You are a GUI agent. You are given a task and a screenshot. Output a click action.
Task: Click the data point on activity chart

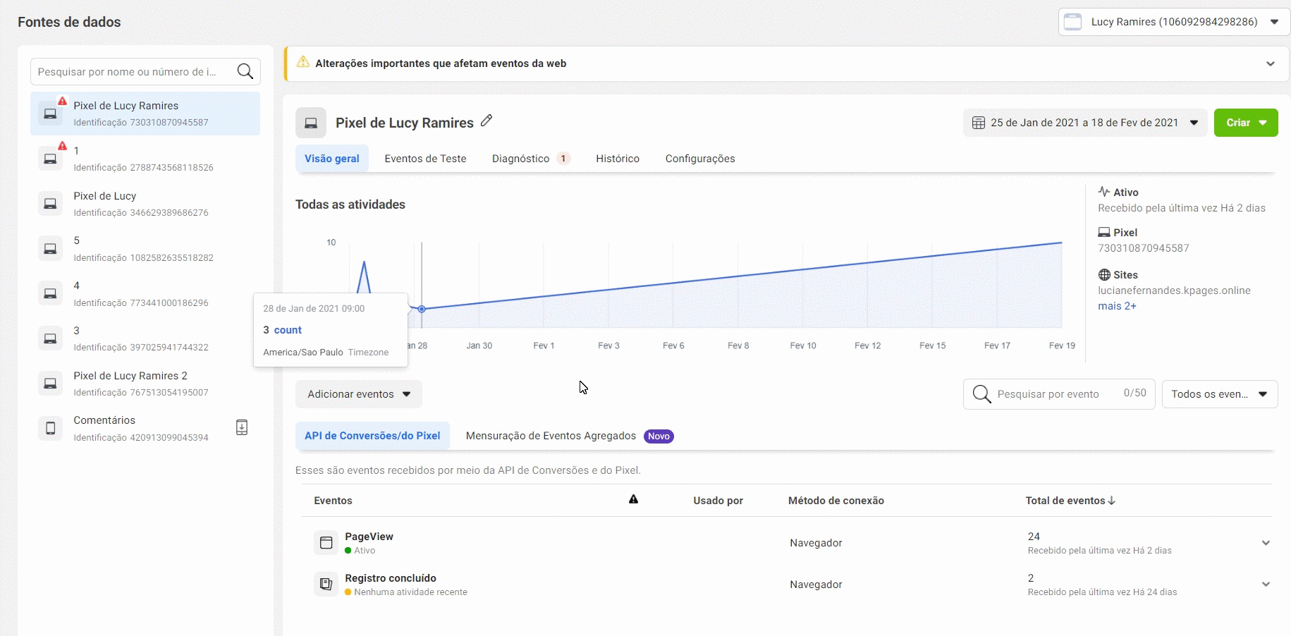[422, 309]
